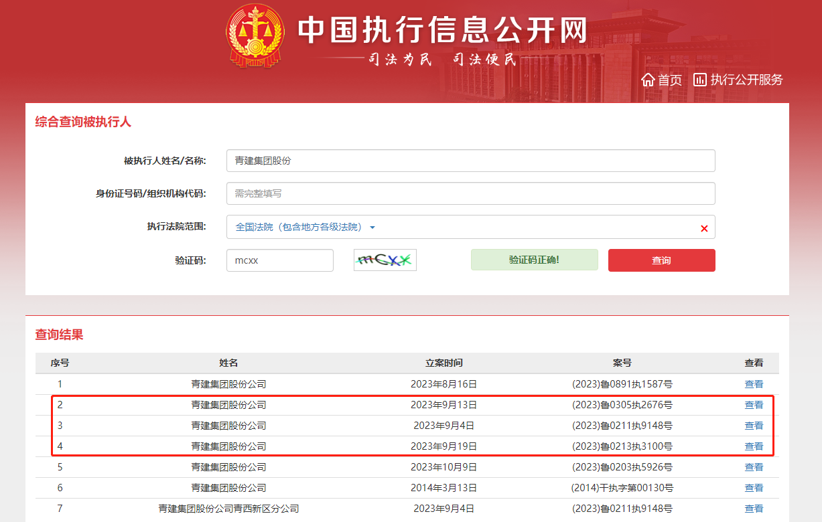
Task: Click the 查询结果 heading
Action: tap(59, 335)
